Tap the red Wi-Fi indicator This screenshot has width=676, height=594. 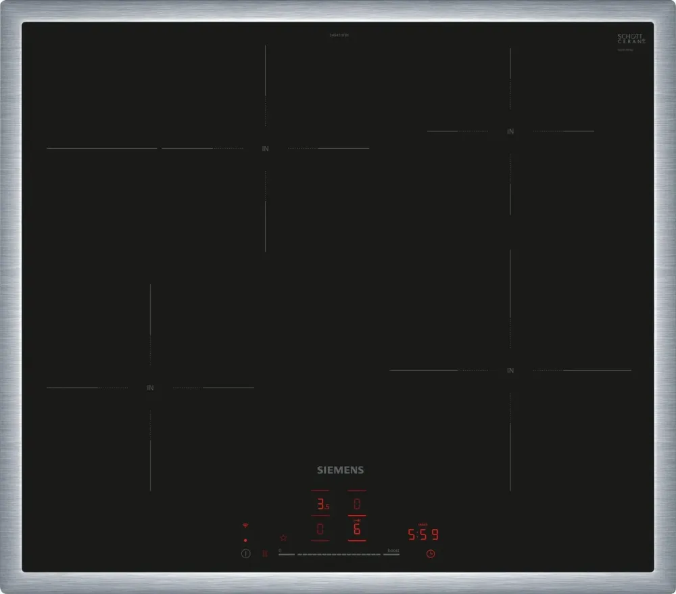tap(245, 525)
